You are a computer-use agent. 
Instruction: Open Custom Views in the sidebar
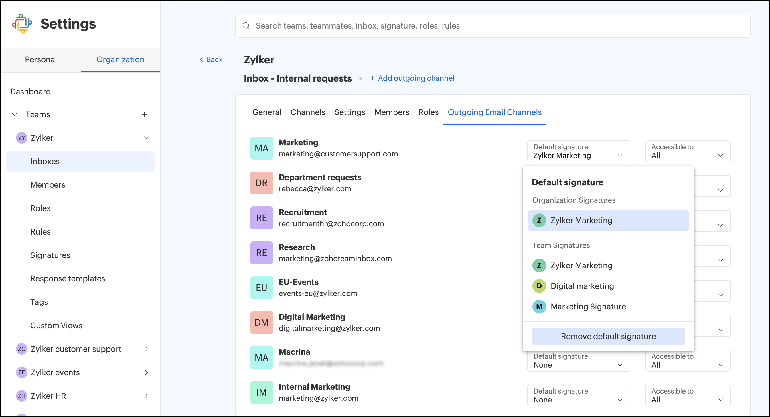coord(56,325)
